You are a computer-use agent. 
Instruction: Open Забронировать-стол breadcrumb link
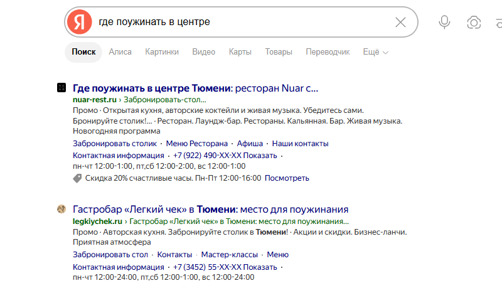tap(165, 100)
